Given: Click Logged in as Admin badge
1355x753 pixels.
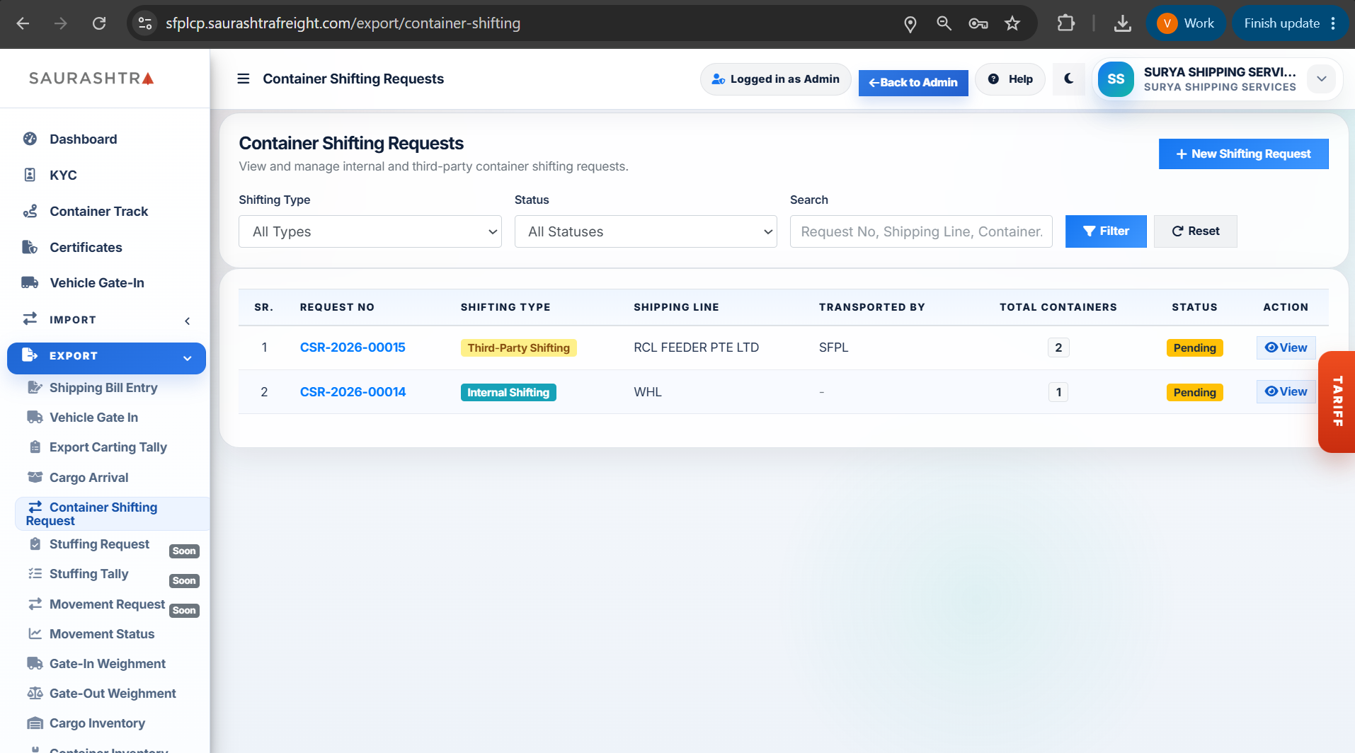Looking at the screenshot, I should click(x=775, y=79).
